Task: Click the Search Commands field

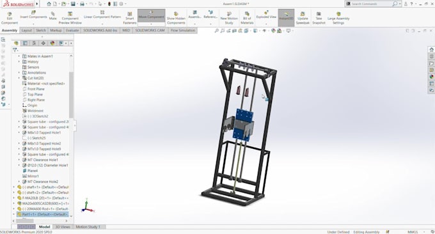Action: tap(372, 4)
